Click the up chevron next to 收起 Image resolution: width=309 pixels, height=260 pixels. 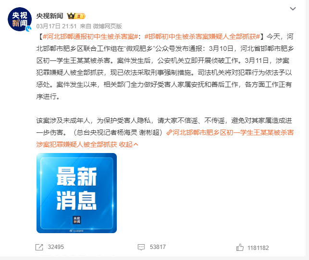pos(136,144)
